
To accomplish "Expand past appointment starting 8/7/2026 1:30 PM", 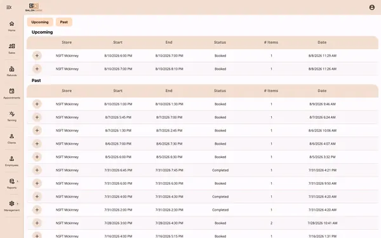I will 37,130.
